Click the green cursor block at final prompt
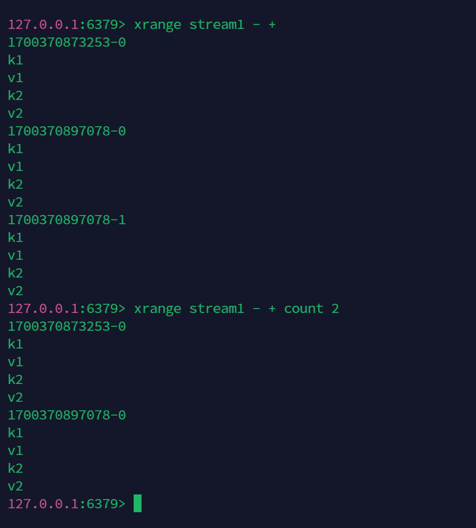The width and height of the screenshot is (476, 528). (138, 504)
